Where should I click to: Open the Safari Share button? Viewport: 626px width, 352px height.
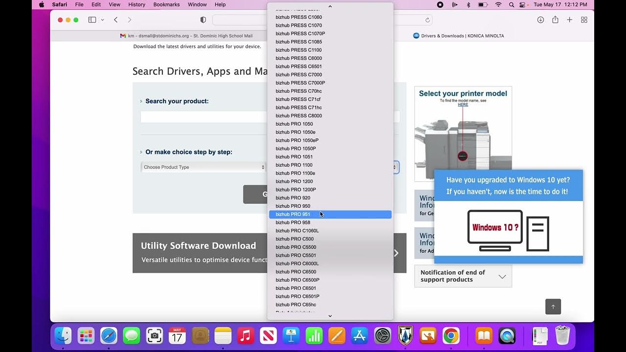click(555, 20)
